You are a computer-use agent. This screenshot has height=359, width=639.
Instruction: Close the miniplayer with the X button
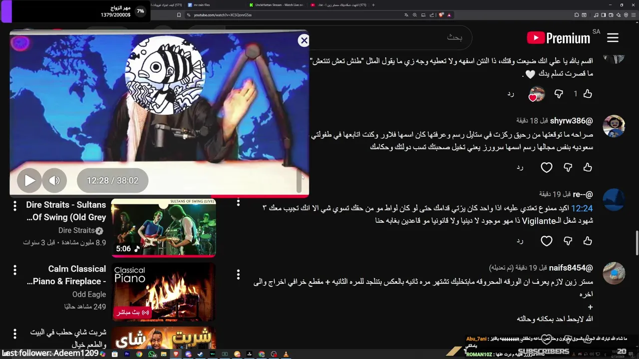click(304, 40)
